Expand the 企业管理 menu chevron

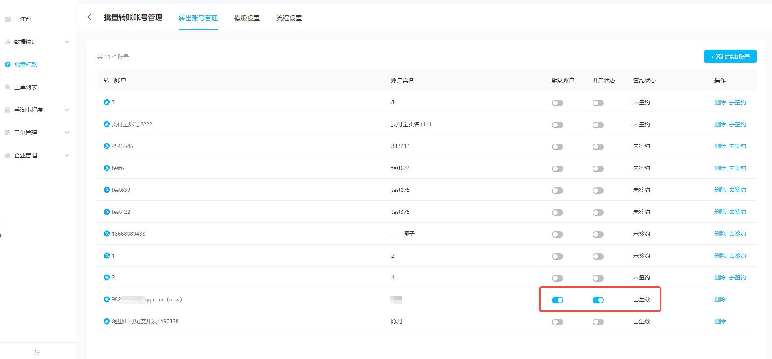pyautogui.click(x=67, y=155)
